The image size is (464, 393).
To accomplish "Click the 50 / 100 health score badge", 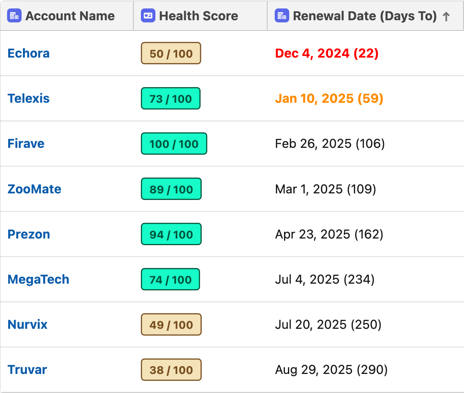I will [171, 53].
